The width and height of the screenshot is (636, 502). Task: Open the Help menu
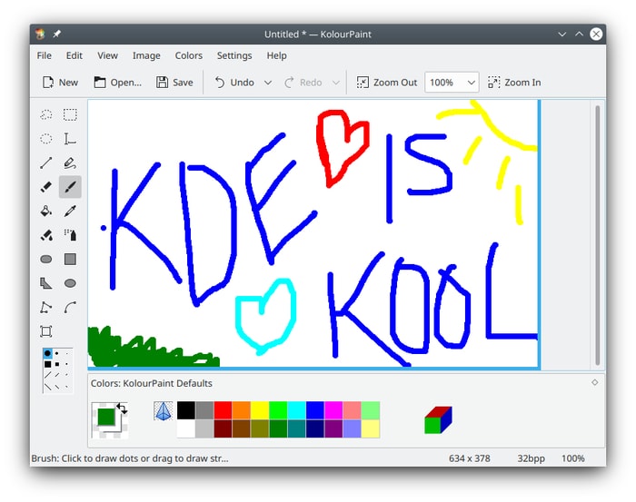276,55
